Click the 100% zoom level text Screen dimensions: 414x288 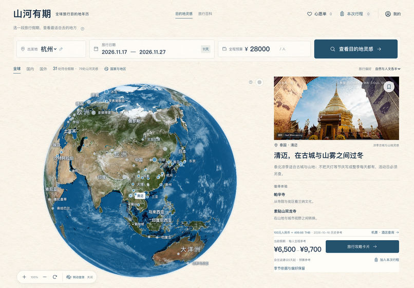[x=34, y=277]
